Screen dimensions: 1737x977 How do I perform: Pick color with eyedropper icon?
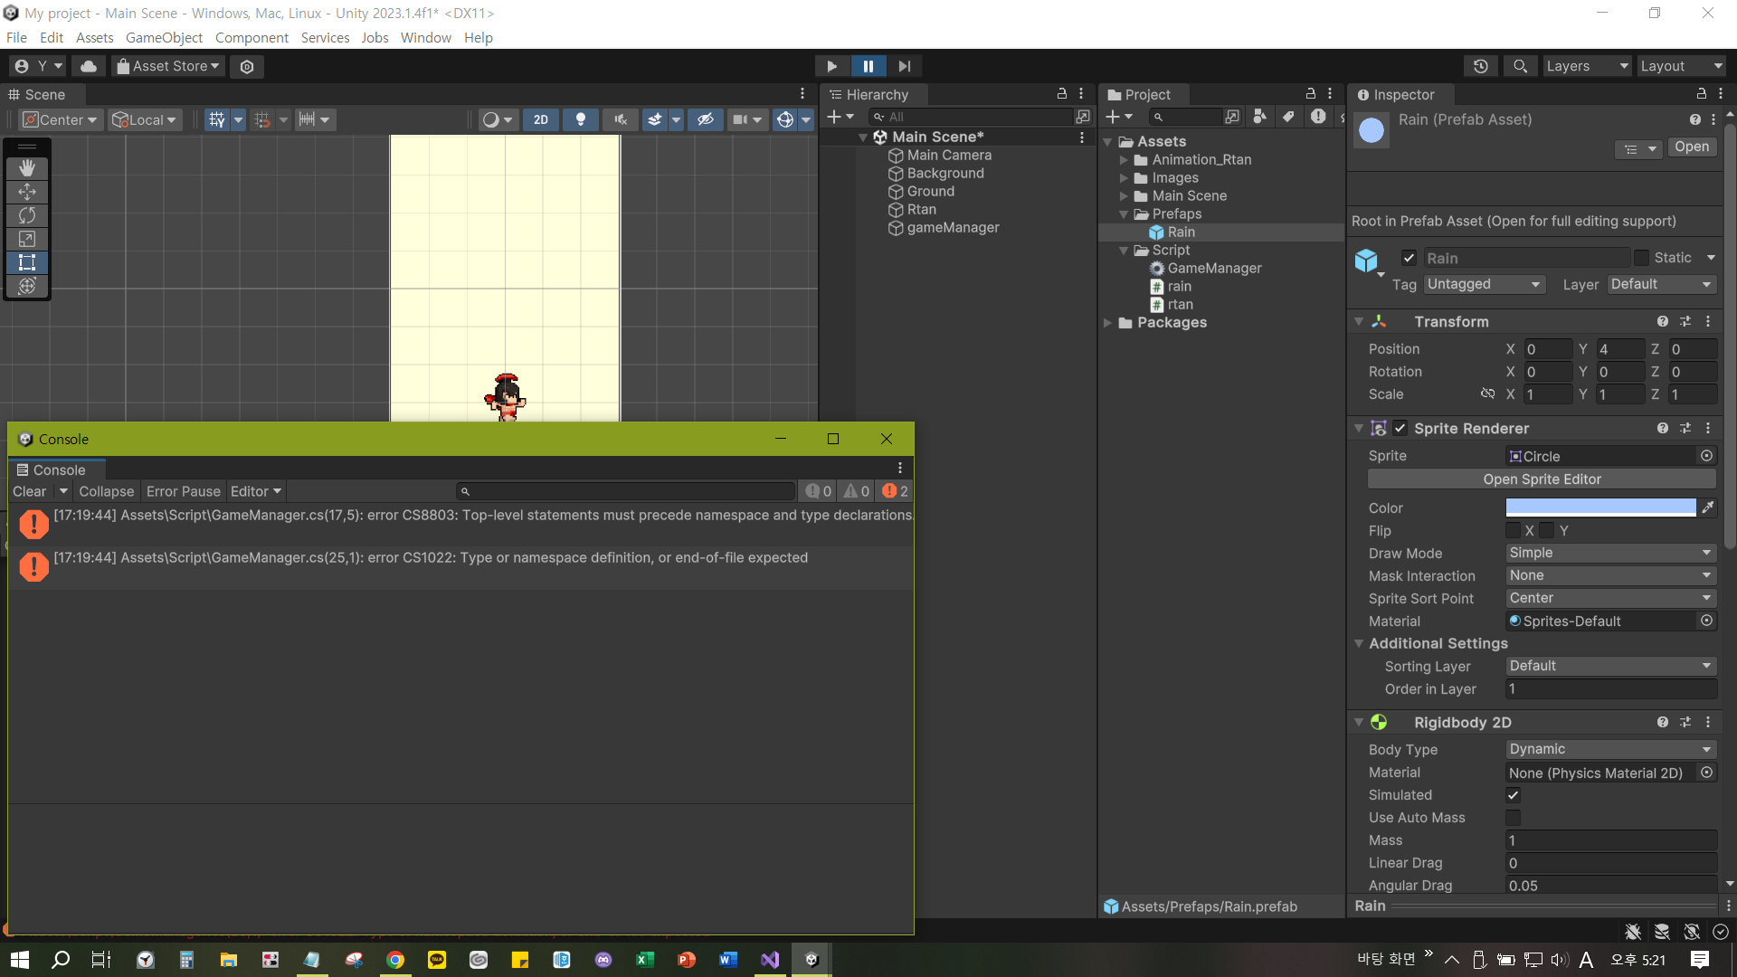pos(1708,508)
